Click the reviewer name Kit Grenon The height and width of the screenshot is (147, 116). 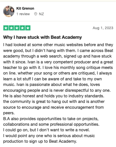tap(25, 8)
